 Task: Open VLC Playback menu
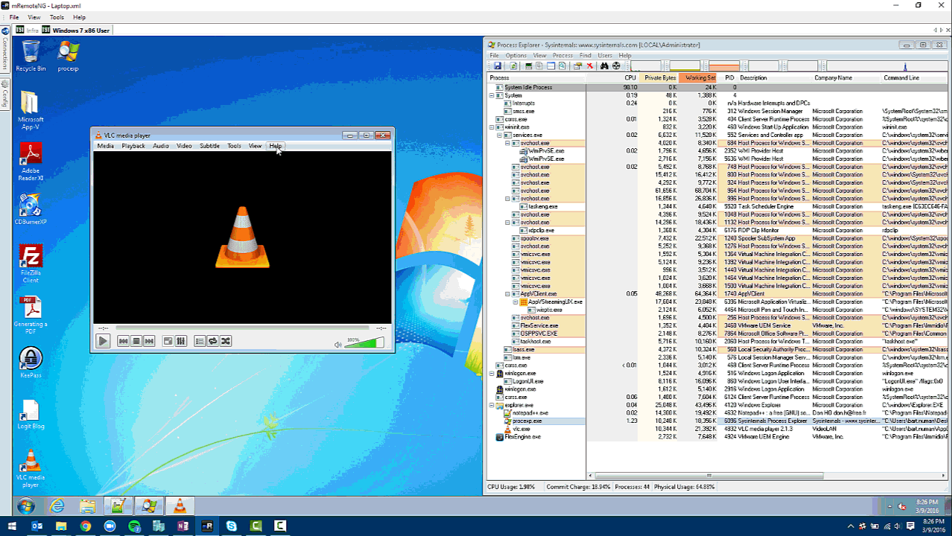(x=134, y=146)
